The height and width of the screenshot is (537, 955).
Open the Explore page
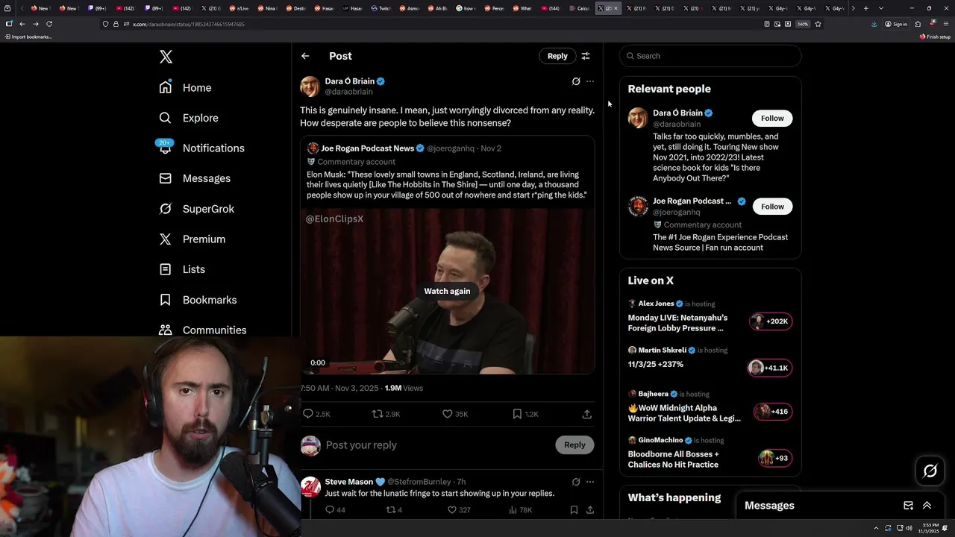click(x=188, y=118)
